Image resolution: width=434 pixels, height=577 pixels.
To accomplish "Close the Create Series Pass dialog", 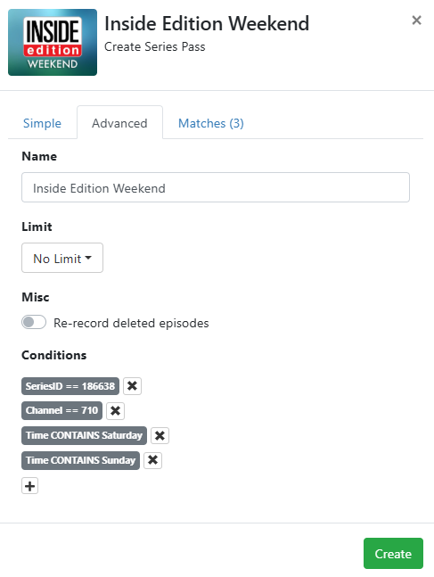I will [416, 21].
